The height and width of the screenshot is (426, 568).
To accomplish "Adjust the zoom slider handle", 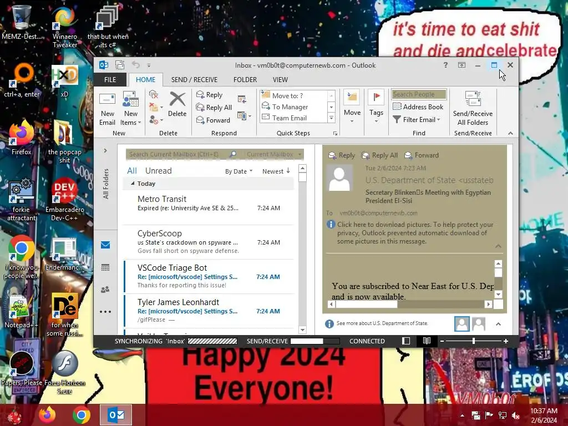I will click(x=474, y=341).
